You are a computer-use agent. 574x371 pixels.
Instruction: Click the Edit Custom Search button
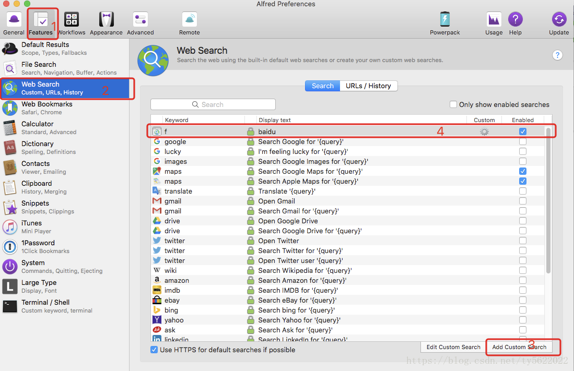(453, 347)
